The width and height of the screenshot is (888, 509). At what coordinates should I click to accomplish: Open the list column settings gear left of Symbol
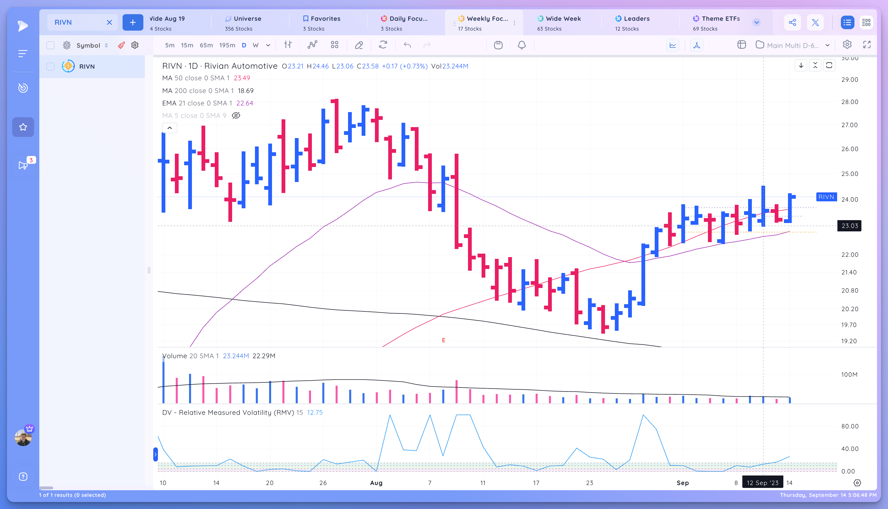coord(66,45)
